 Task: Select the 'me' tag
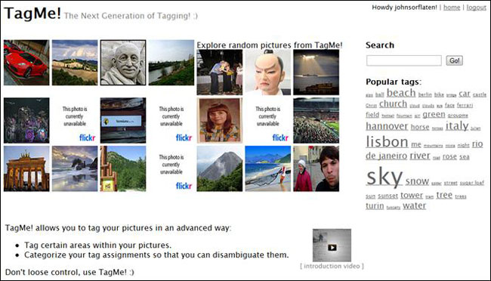(x=416, y=144)
